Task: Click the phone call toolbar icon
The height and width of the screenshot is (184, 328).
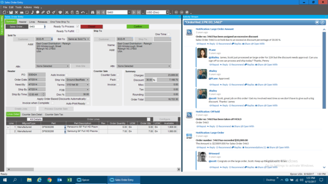Action: 32,12
